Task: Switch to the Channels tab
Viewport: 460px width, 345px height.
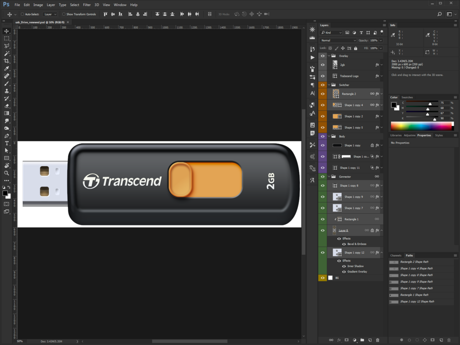Action: click(x=396, y=255)
